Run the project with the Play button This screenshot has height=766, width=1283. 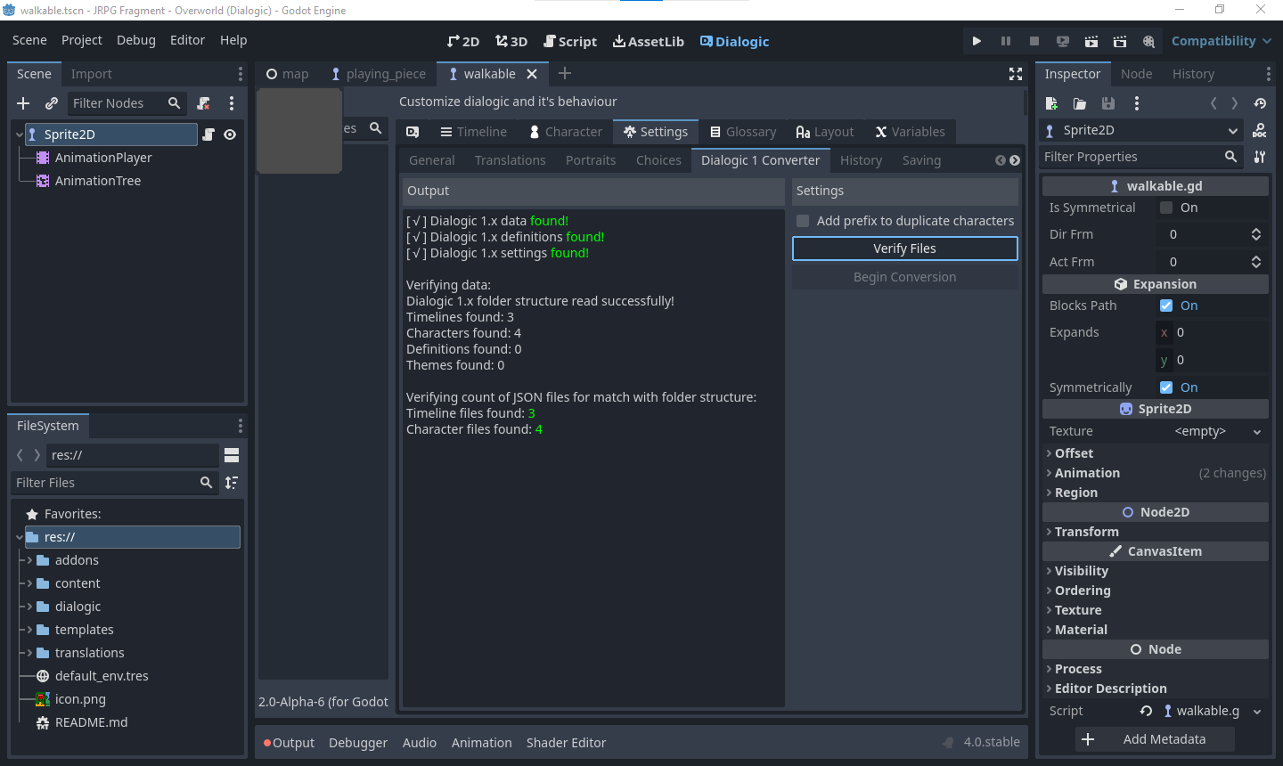click(x=977, y=41)
